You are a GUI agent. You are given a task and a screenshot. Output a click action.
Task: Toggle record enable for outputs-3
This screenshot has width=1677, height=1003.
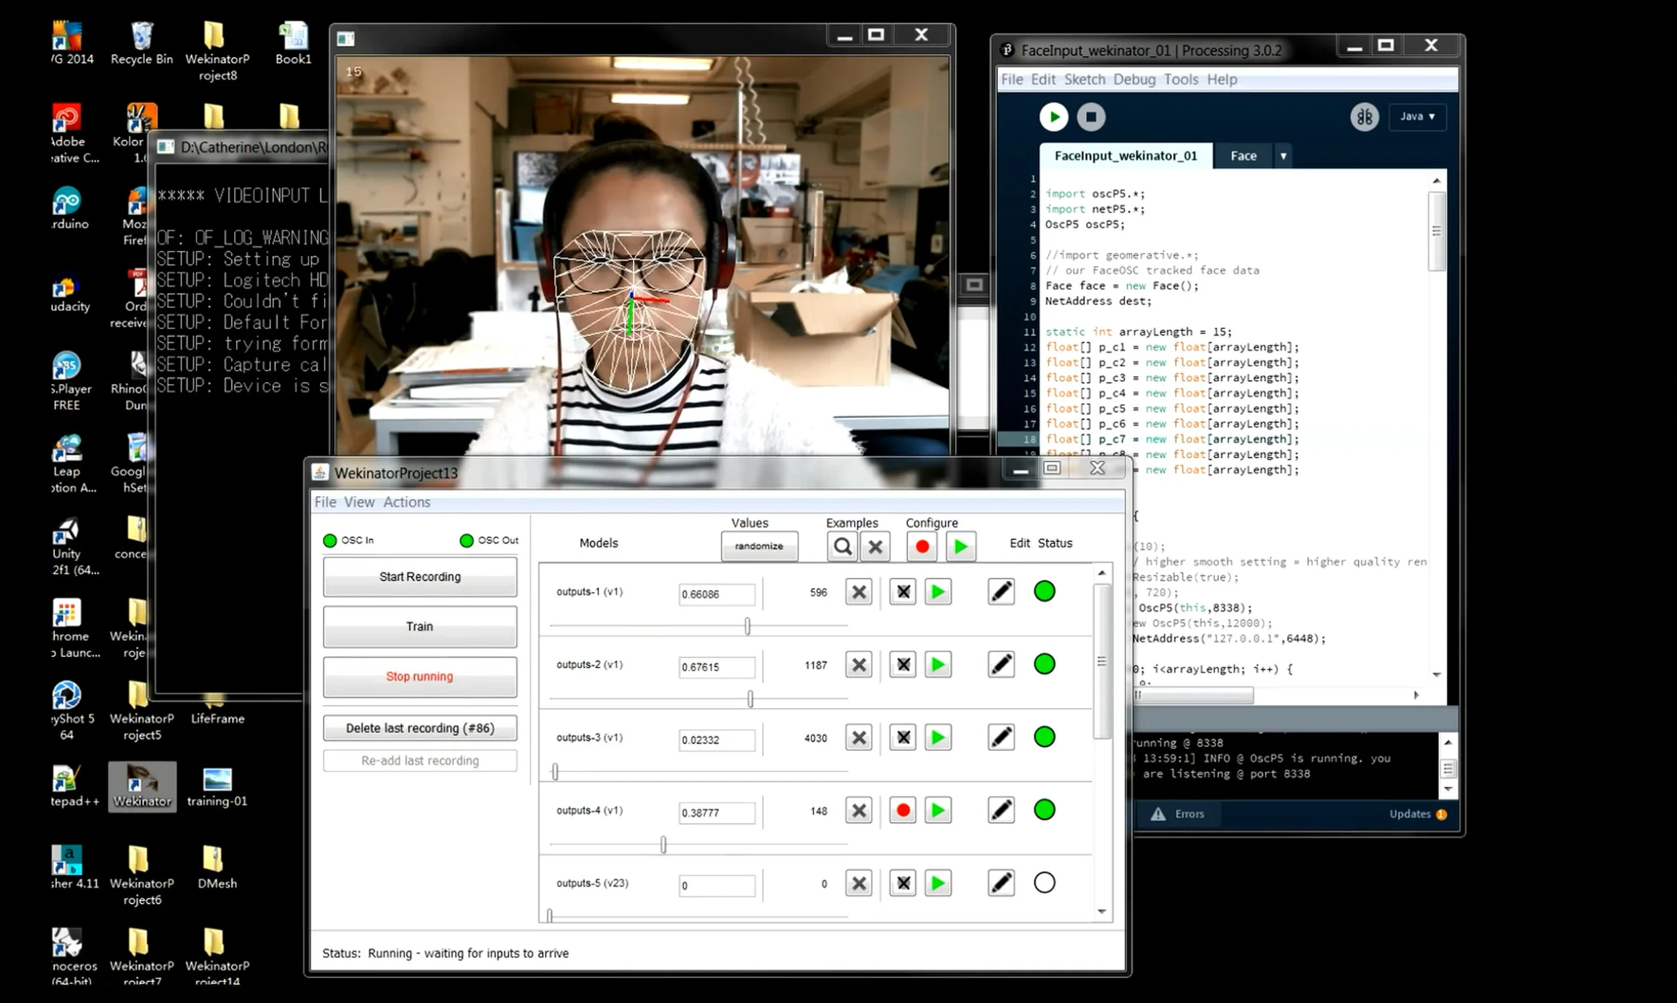903,737
